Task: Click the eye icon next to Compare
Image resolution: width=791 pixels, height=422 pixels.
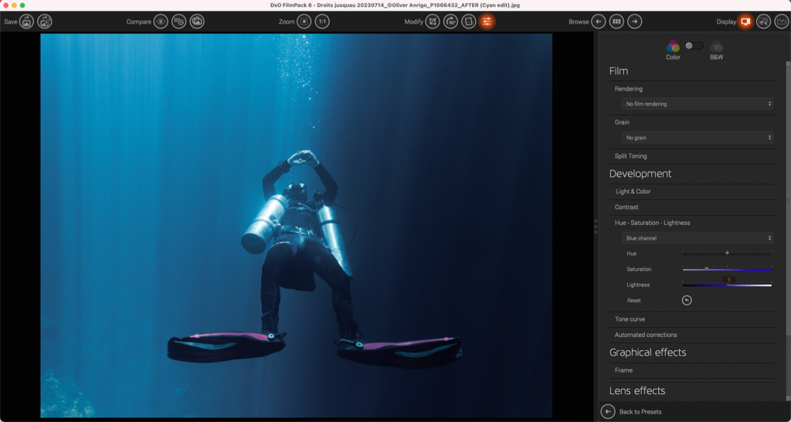Action: 161,22
